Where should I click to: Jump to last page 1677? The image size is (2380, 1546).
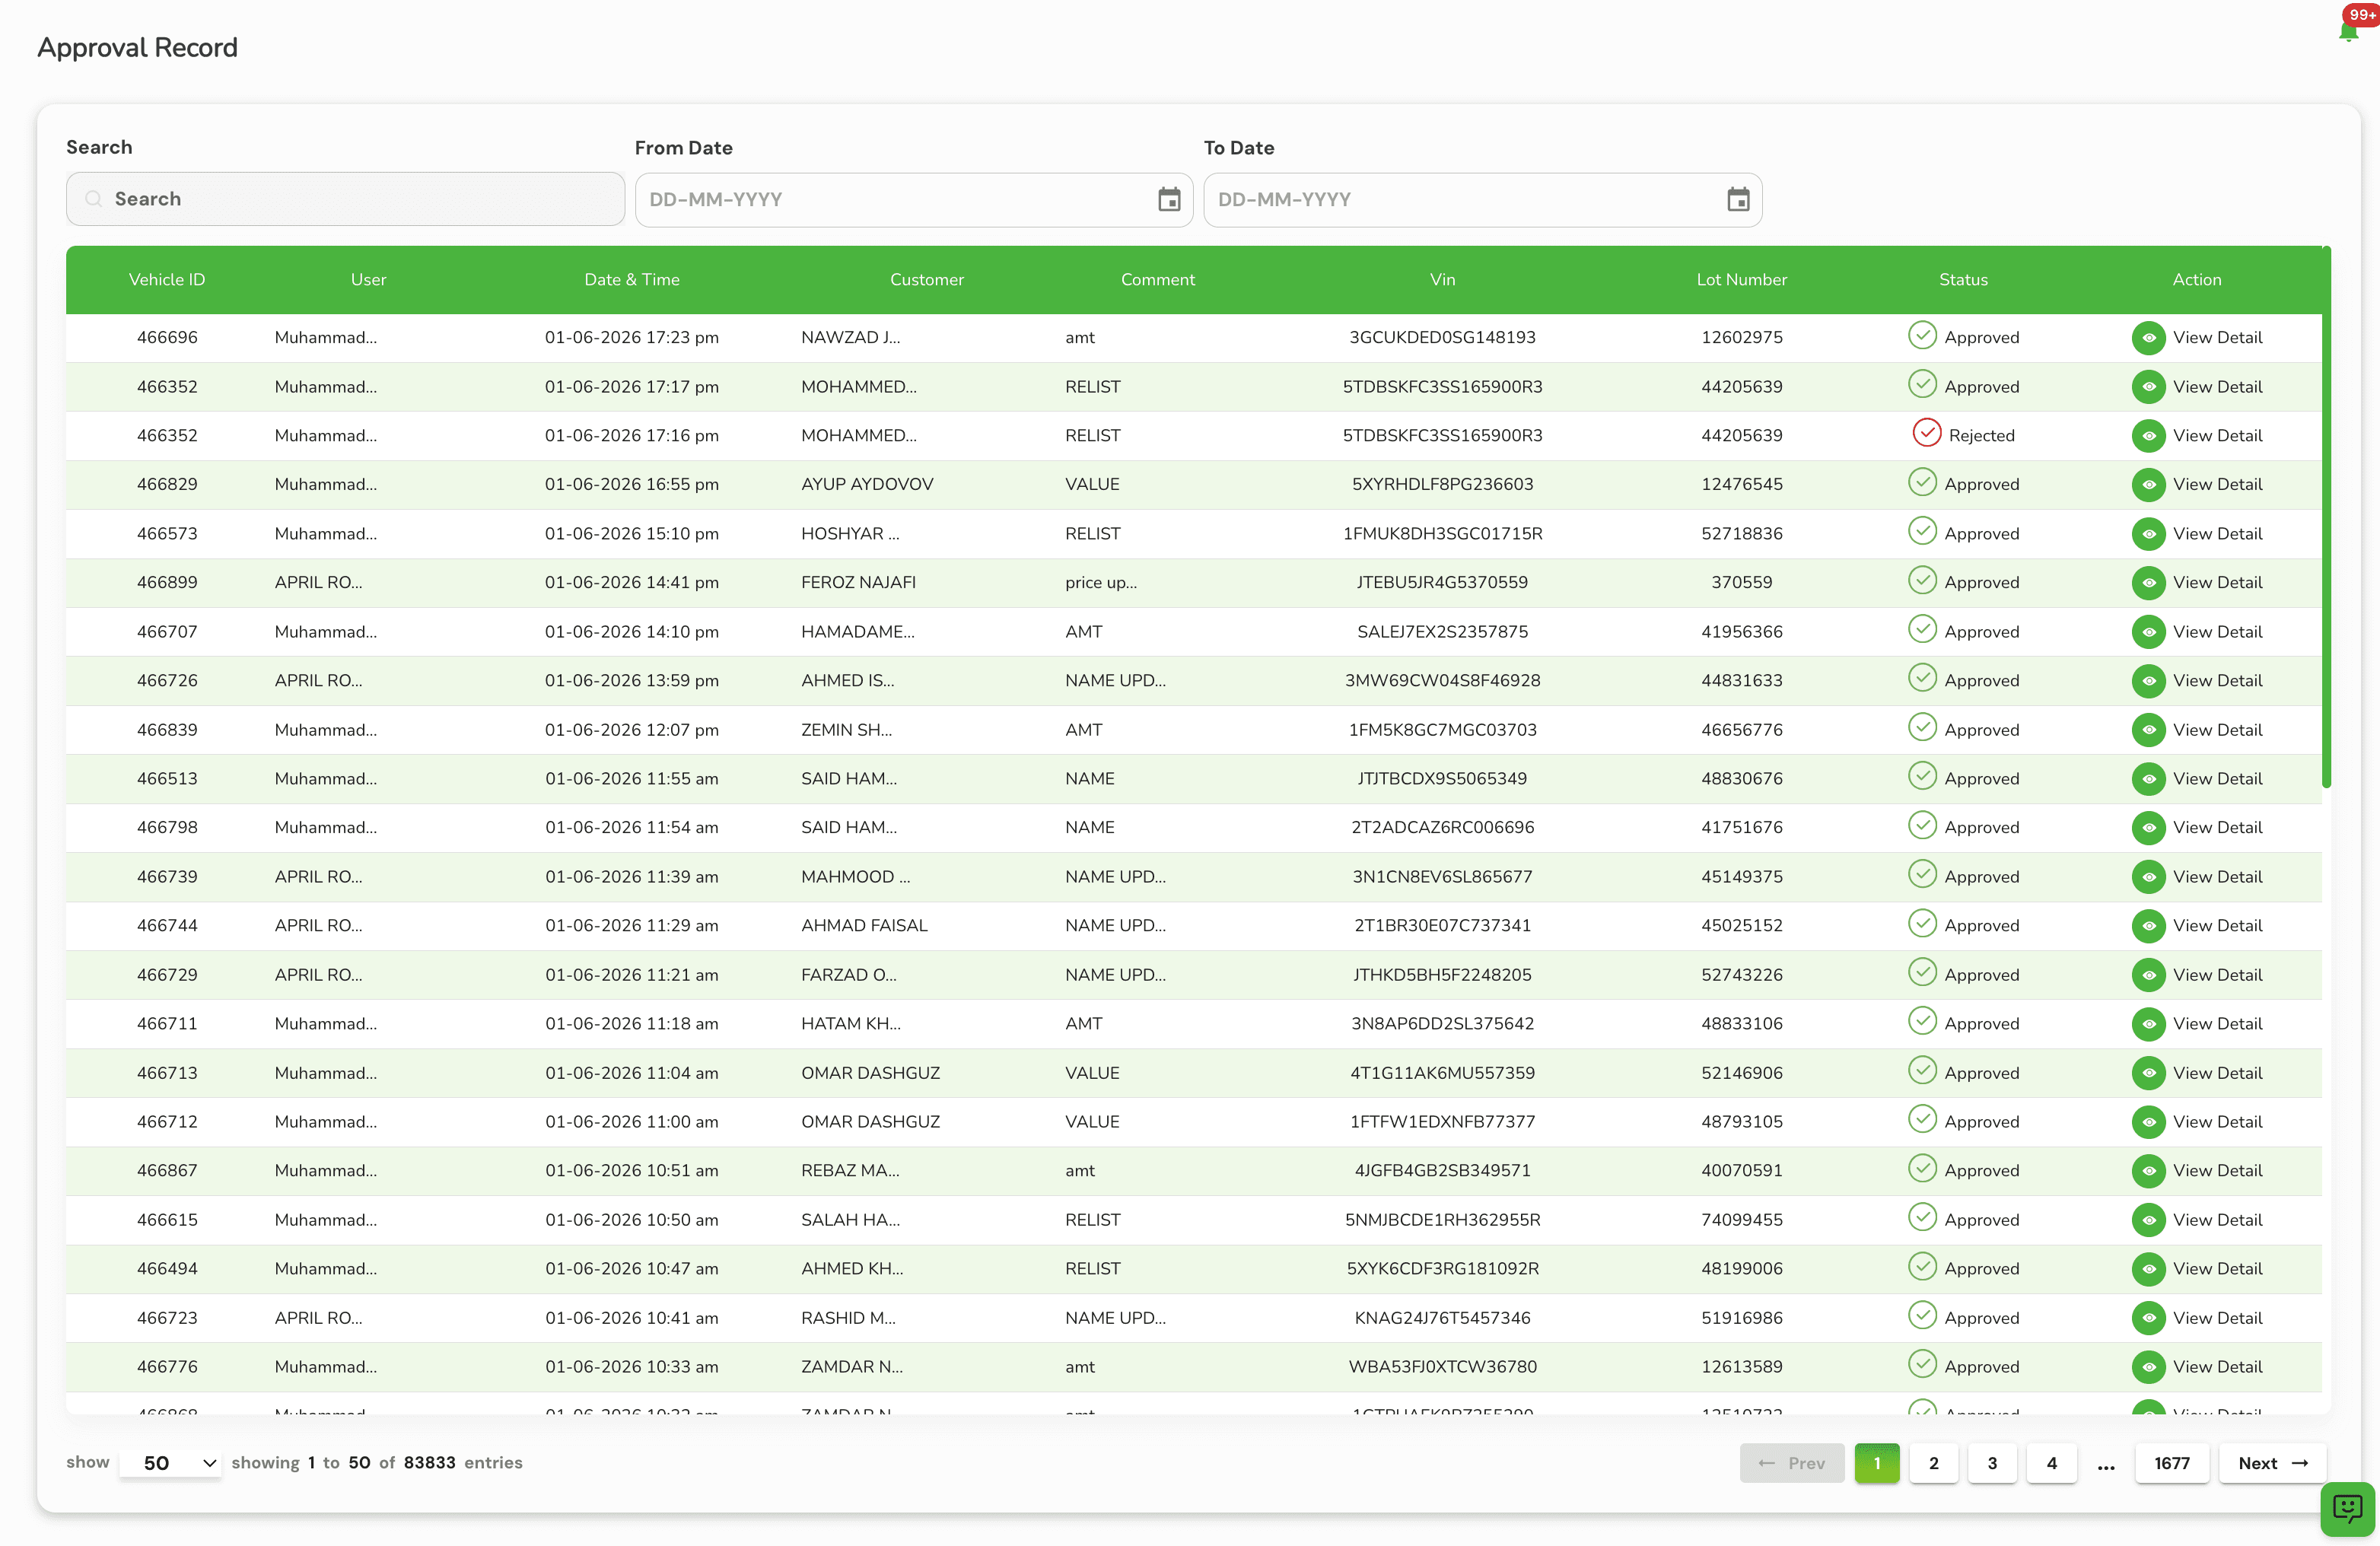tap(2172, 1463)
